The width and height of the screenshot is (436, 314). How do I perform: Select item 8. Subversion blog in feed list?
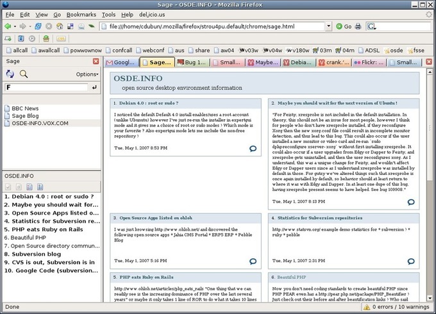point(33,254)
